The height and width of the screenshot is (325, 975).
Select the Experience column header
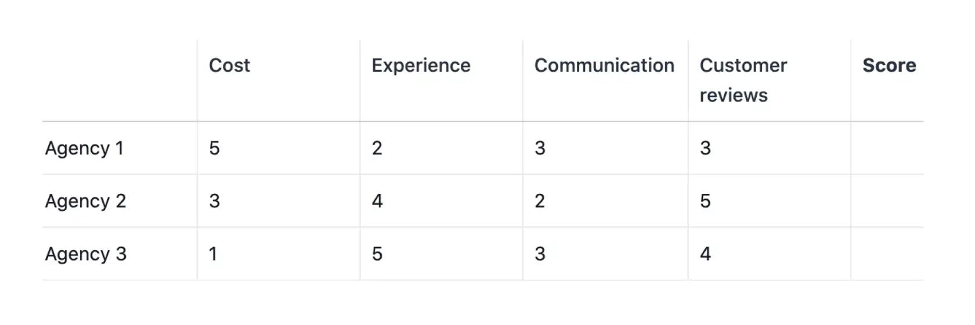coord(421,66)
